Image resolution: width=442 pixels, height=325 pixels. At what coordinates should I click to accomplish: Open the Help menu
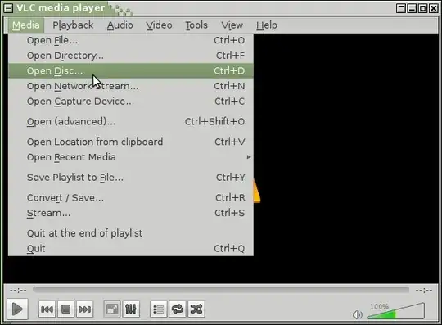coord(267,25)
